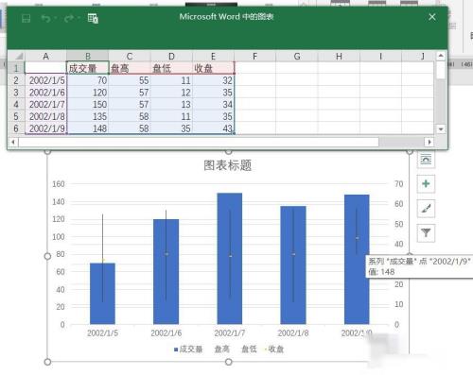The image size is (473, 375).
Task: Select column E header
Action: tap(213, 57)
